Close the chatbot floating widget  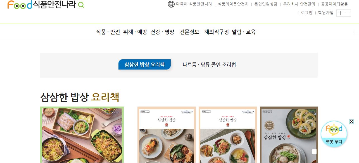click(x=351, y=122)
